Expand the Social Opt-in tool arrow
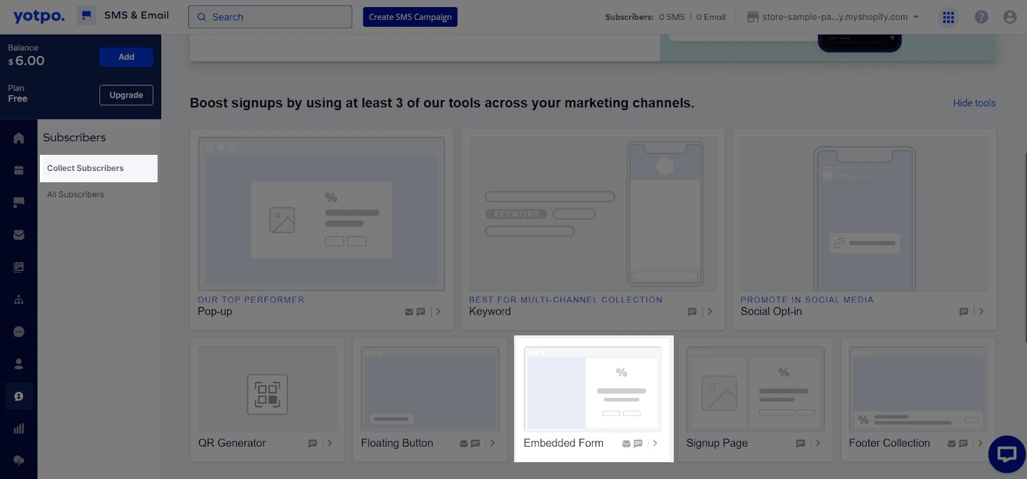Image resolution: width=1027 pixels, height=479 pixels. tap(981, 311)
